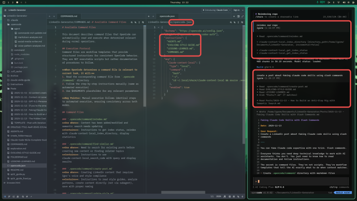
Task: Click the split pane icon
Action: pos(238,16)
